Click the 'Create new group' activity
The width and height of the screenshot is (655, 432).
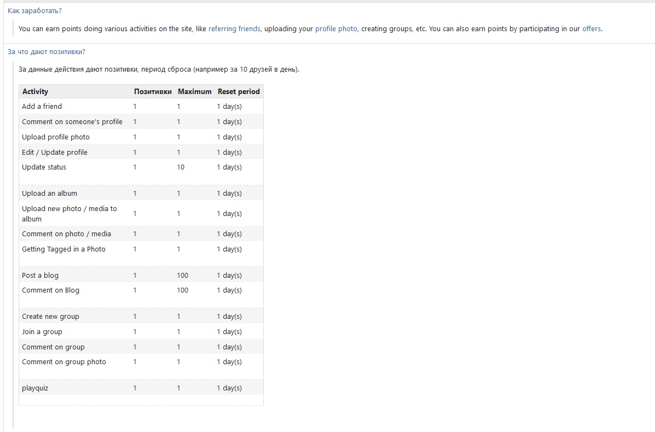point(50,317)
